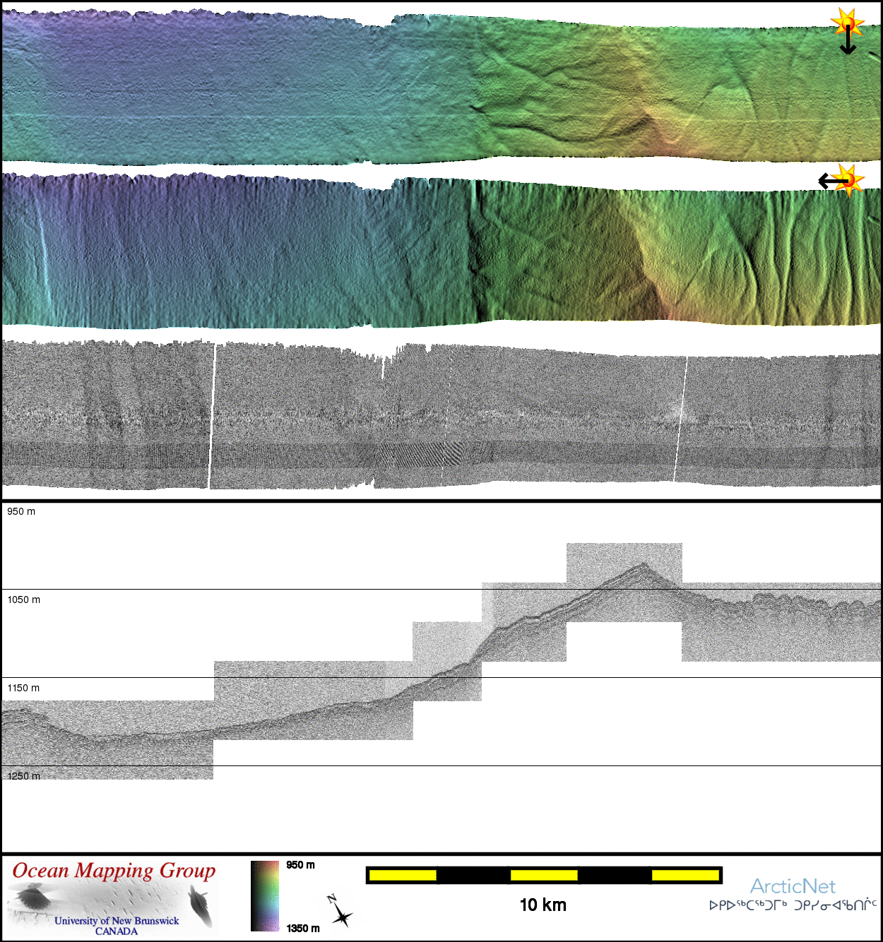Click the 1350 m legend label
The width and height of the screenshot is (883, 942).
point(303,928)
